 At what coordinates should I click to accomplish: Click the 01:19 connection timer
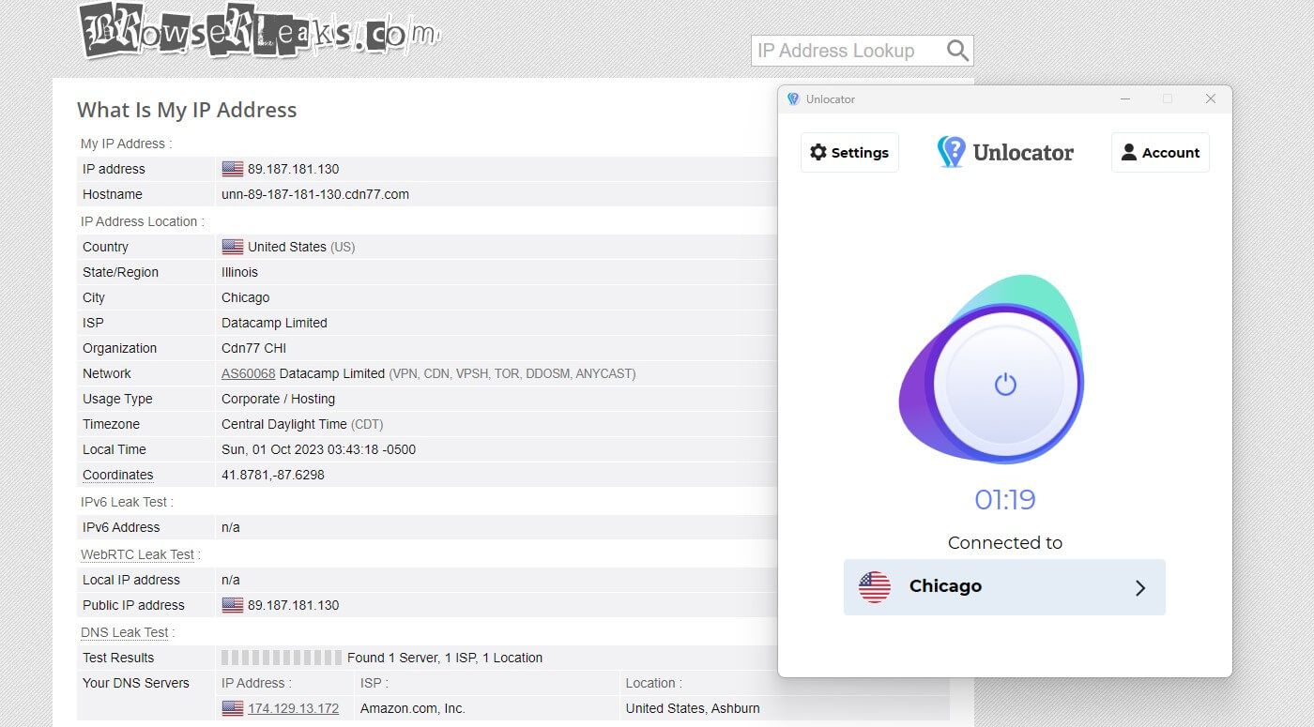(x=1005, y=499)
